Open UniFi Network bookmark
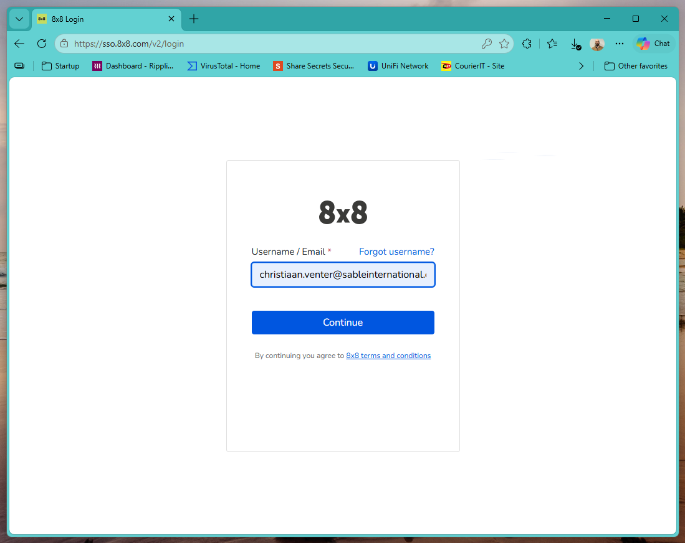 [x=398, y=66]
